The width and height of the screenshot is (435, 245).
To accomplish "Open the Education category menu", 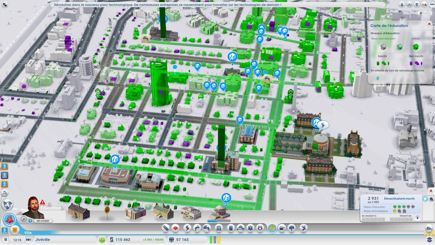I will tap(272, 228).
